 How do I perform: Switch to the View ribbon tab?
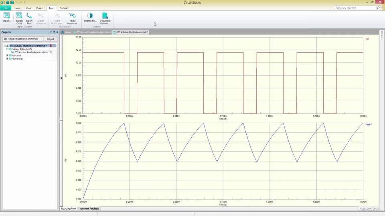point(28,8)
